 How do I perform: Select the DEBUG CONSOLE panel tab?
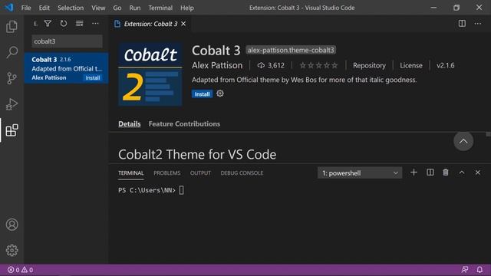(x=242, y=173)
